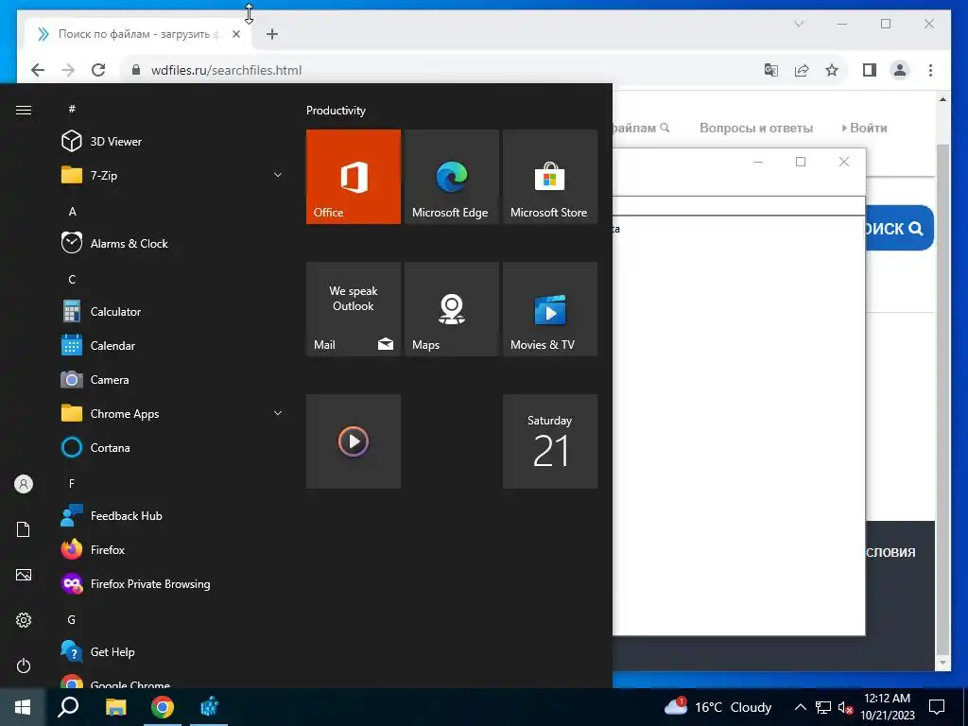Open the weather widget showing 16°C Cloudy
Screen dimensions: 968x726
pos(717,707)
